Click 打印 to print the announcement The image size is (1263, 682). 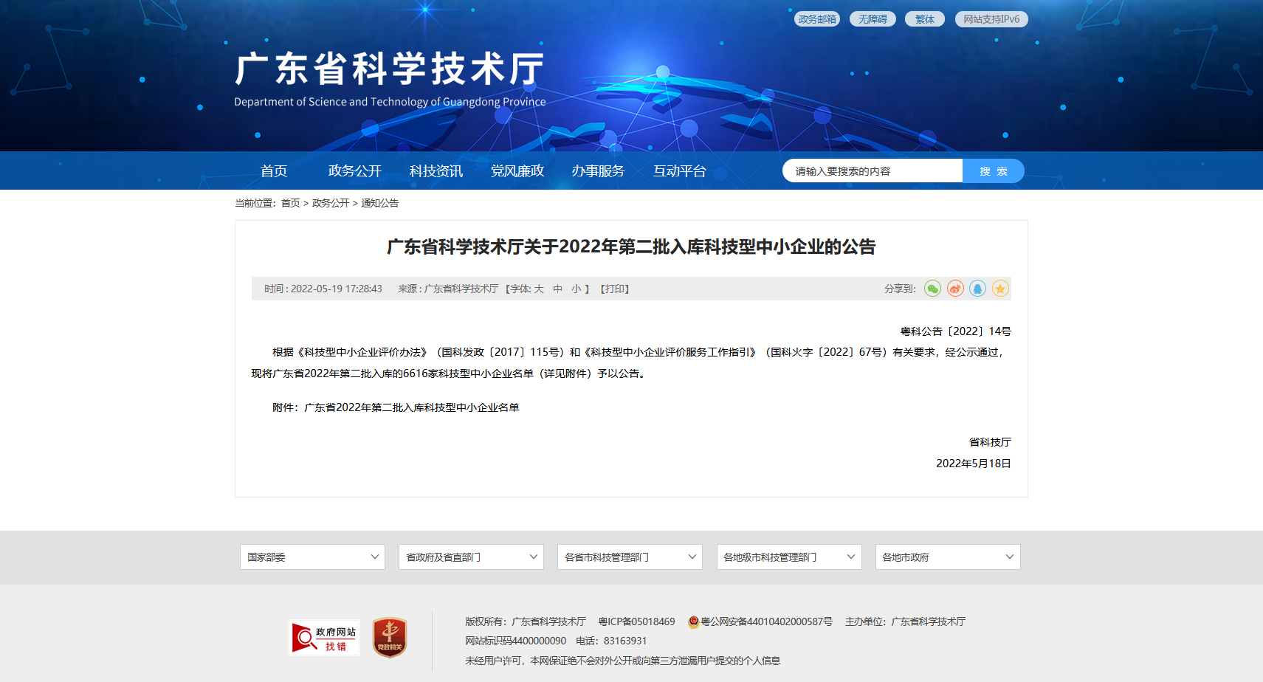[616, 289]
